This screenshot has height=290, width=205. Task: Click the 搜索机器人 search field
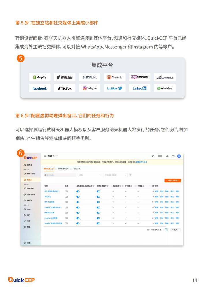60,175
